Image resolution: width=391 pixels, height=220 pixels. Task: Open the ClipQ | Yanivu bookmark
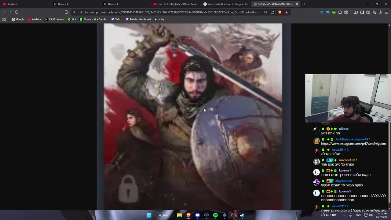pyautogui.click(x=54, y=19)
